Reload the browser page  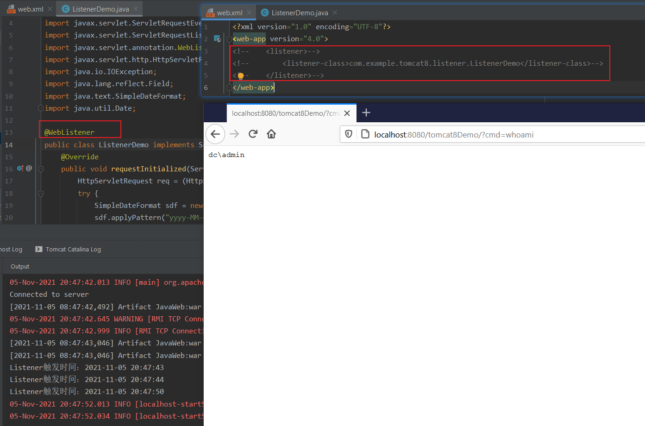253,134
